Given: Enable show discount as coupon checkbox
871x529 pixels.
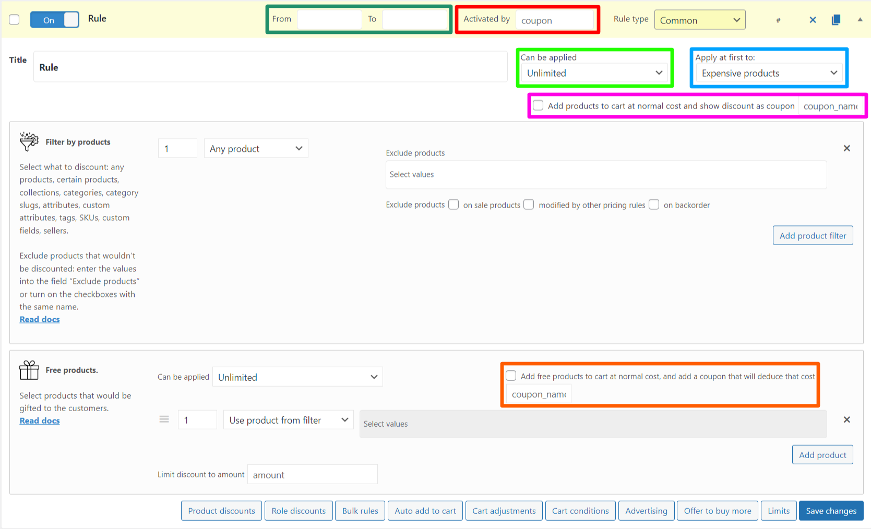Looking at the screenshot, I should [x=538, y=105].
